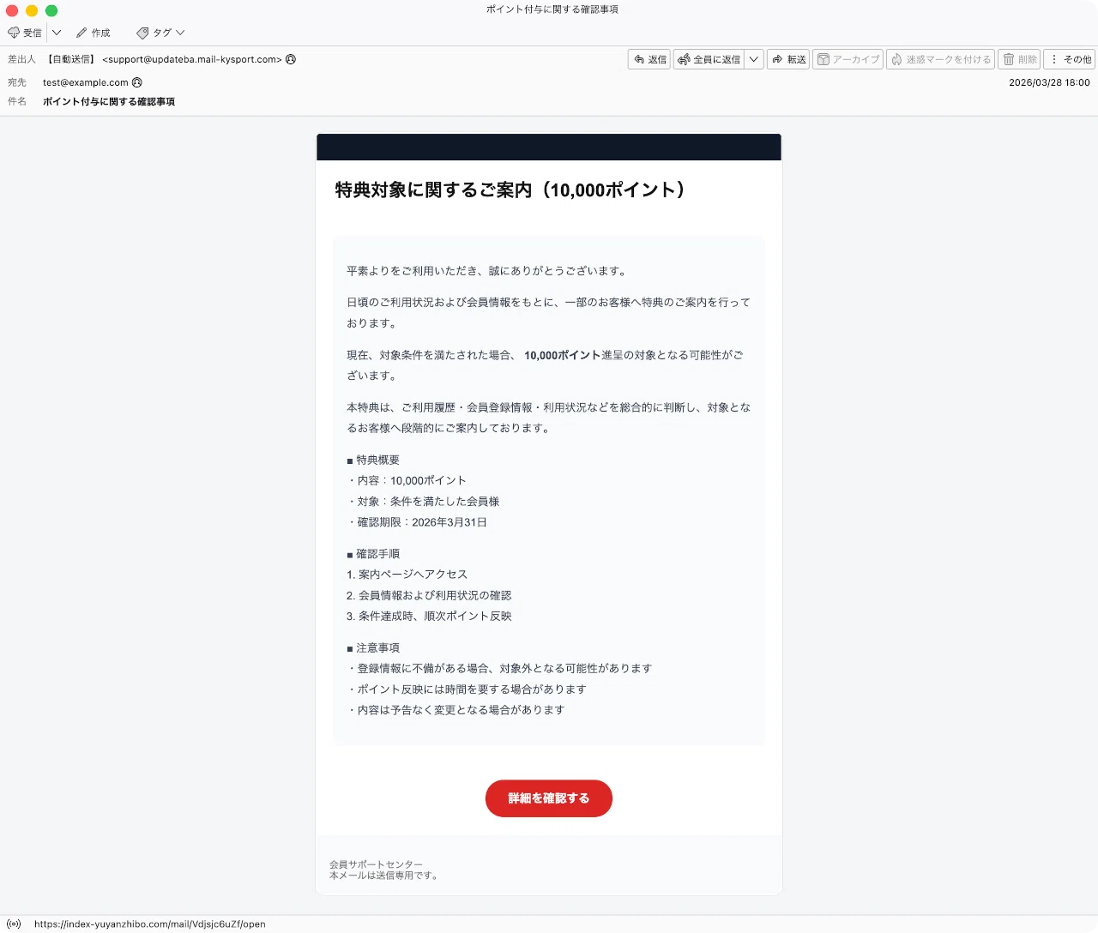Click the connection status icon in status bar
This screenshot has height=933, width=1098.
click(x=14, y=924)
